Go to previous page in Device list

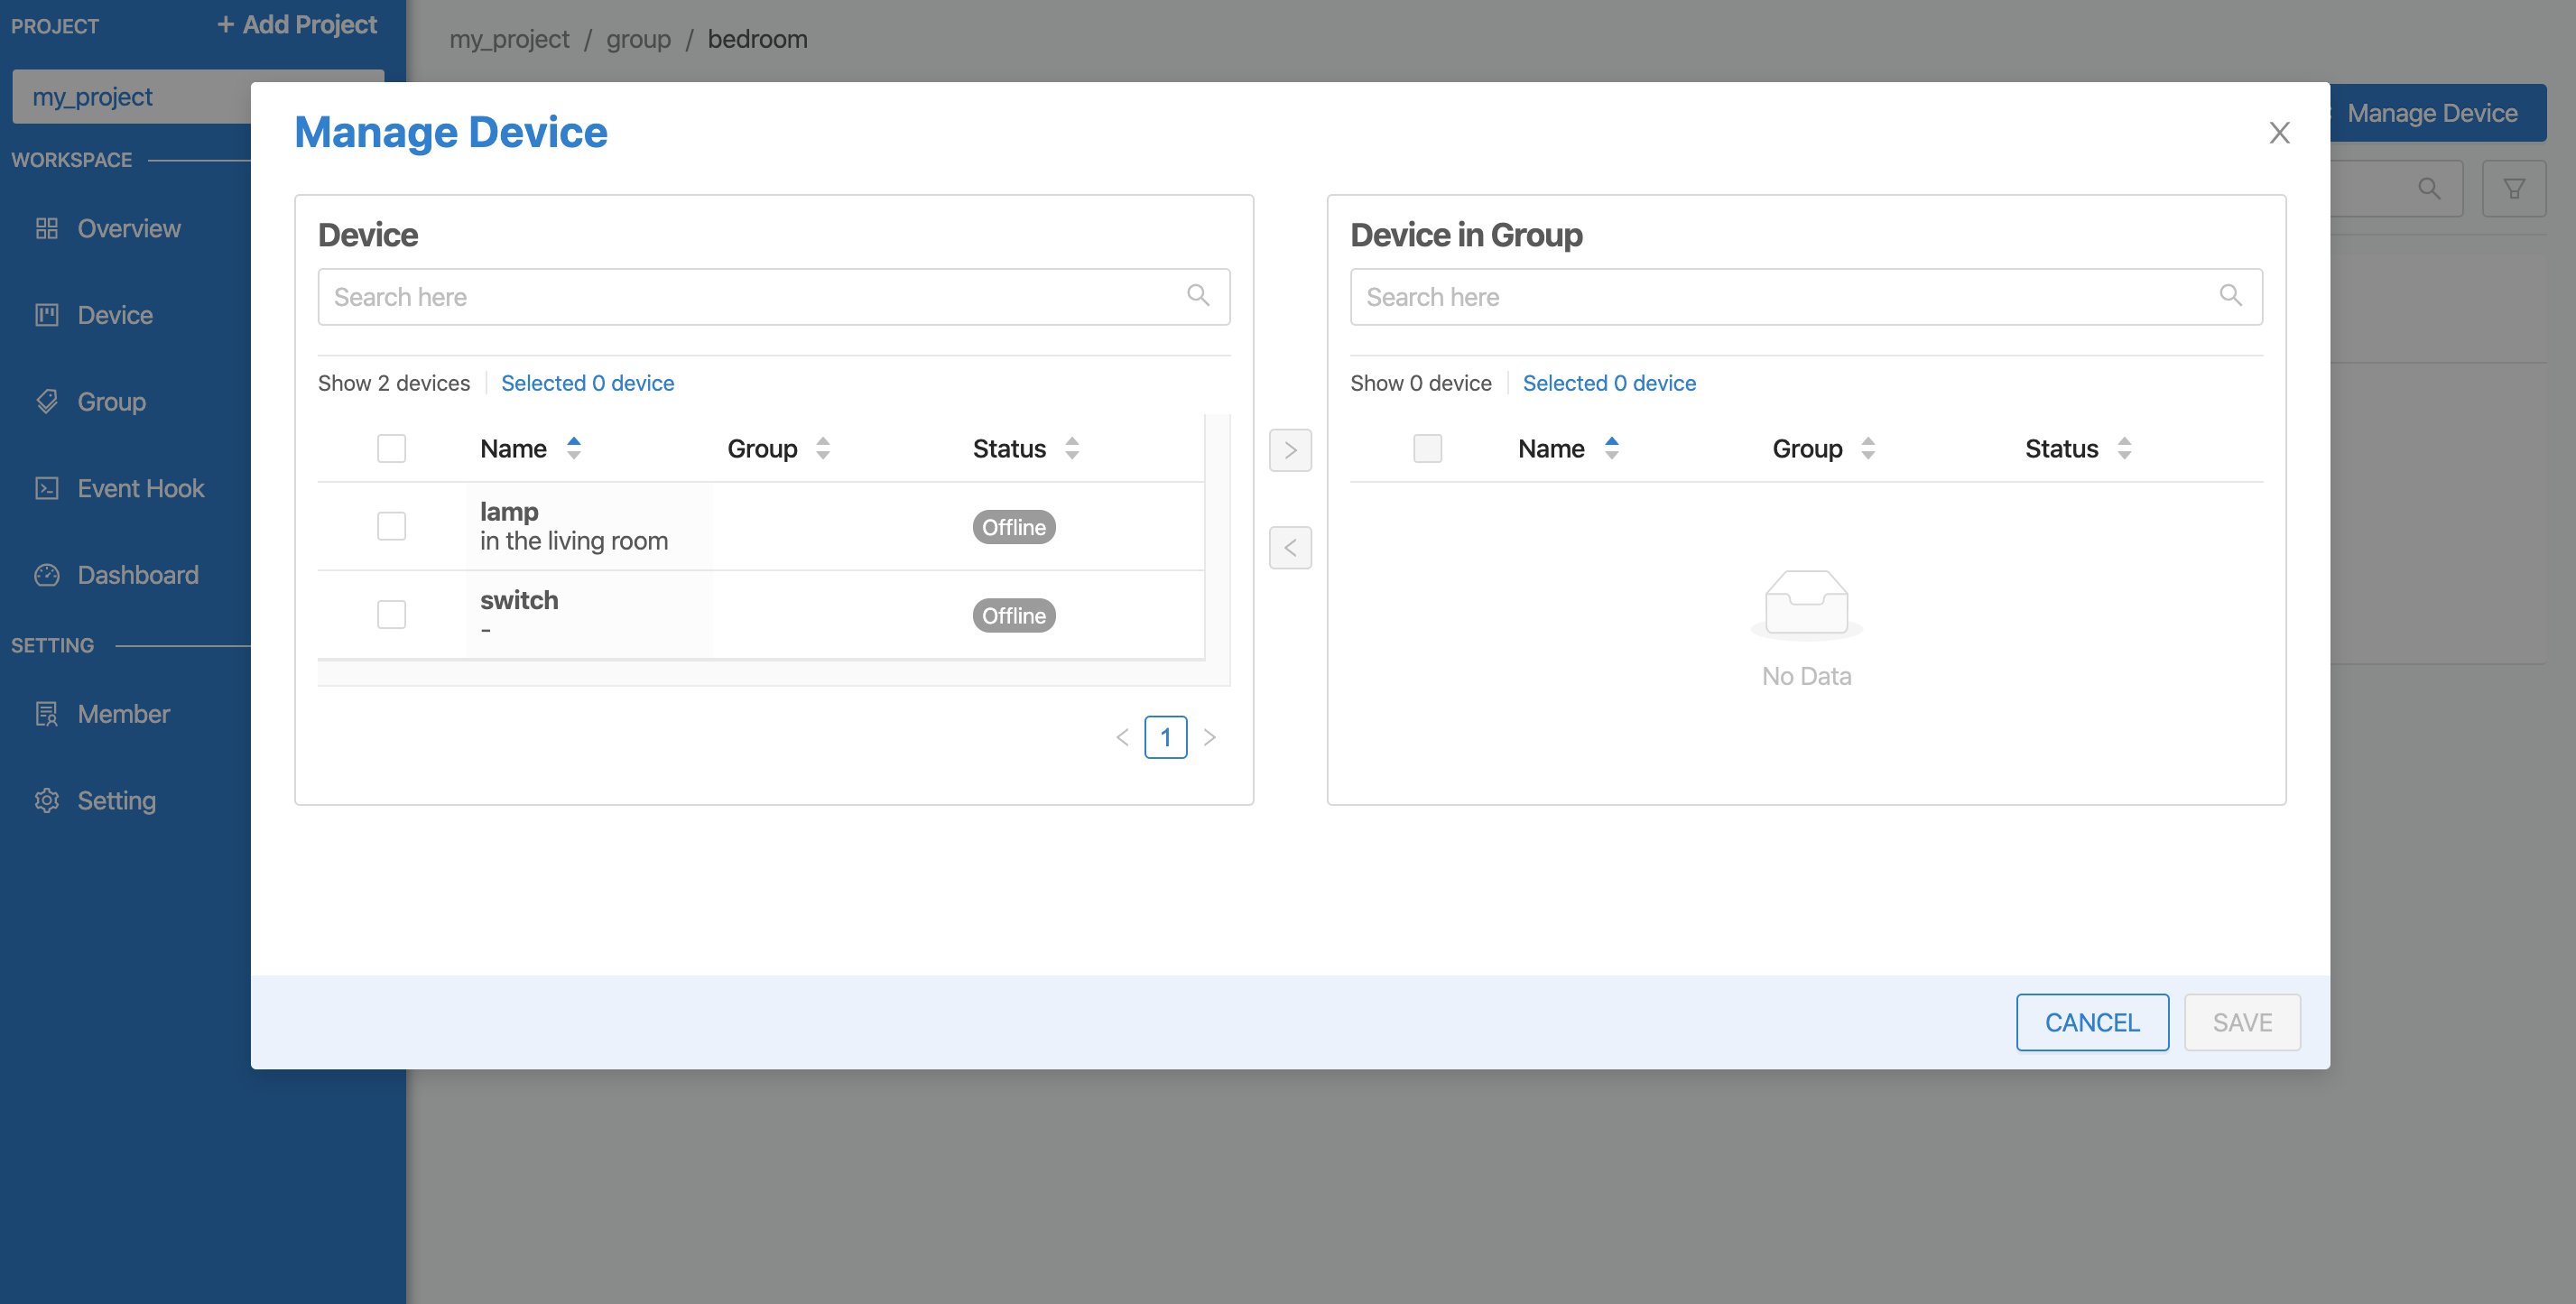point(1122,737)
